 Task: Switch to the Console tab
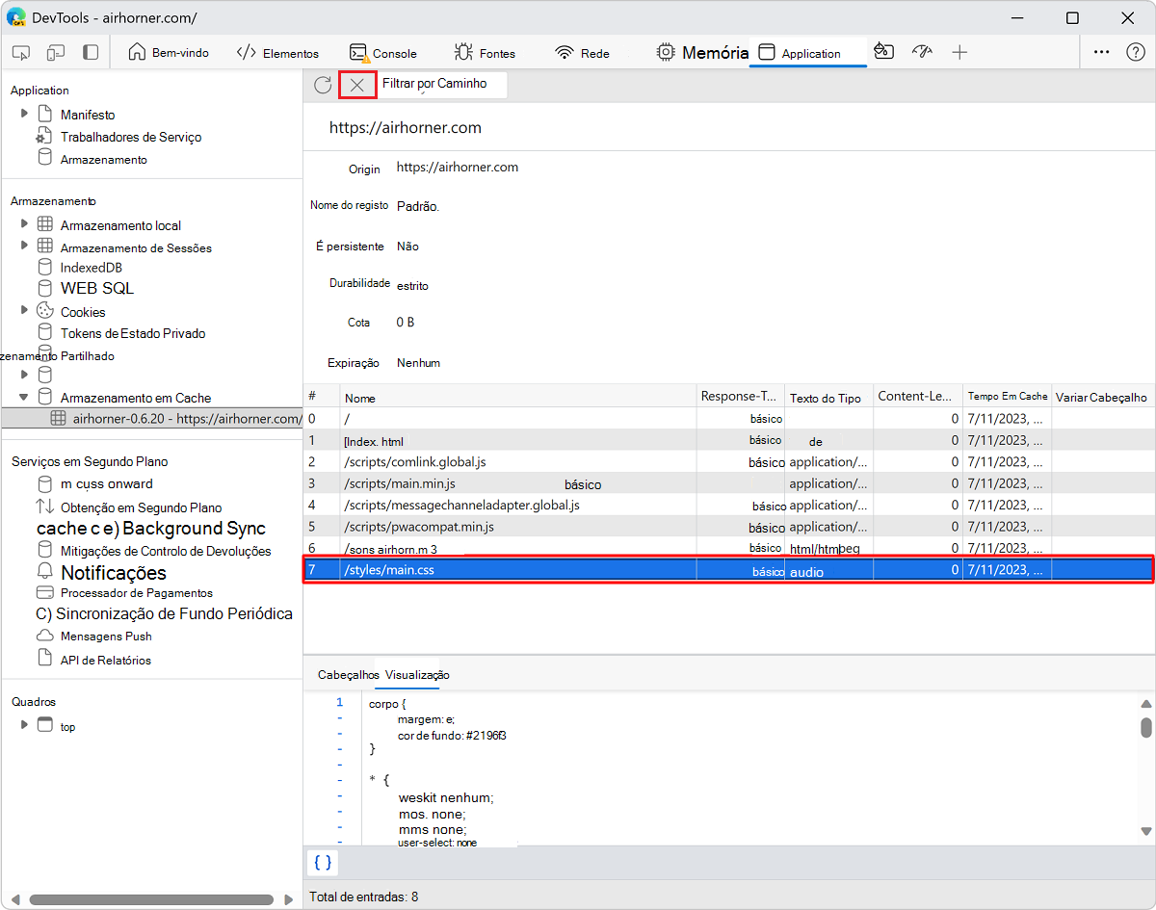(x=383, y=53)
